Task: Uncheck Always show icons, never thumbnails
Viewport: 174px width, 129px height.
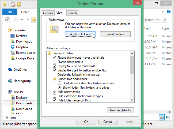Action: pyautogui.click(x=54, y=57)
